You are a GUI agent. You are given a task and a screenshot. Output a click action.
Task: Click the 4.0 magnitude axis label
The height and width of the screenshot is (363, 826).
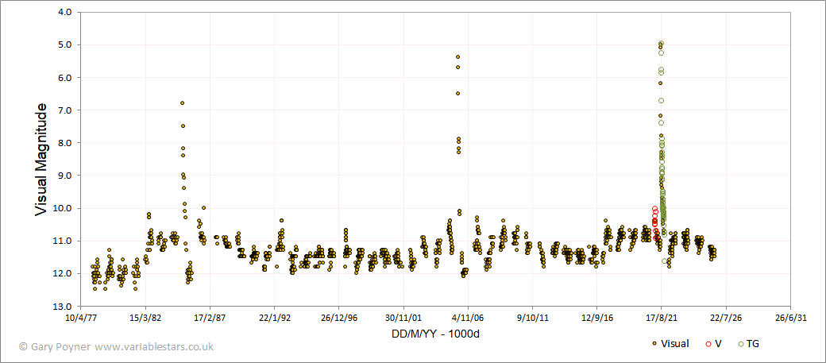click(x=68, y=12)
